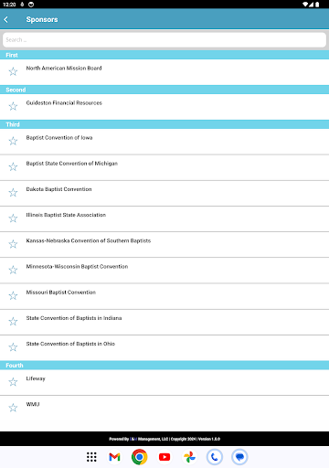Open Kansas-Nebraska Convention of Southern Baptists

pos(164,245)
